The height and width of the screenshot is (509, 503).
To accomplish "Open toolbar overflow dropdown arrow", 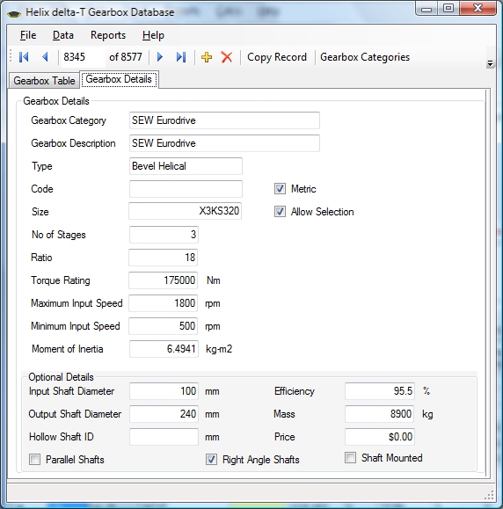I will [x=491, y=63].
